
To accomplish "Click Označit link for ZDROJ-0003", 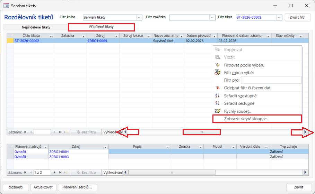I will click(20, 157).
